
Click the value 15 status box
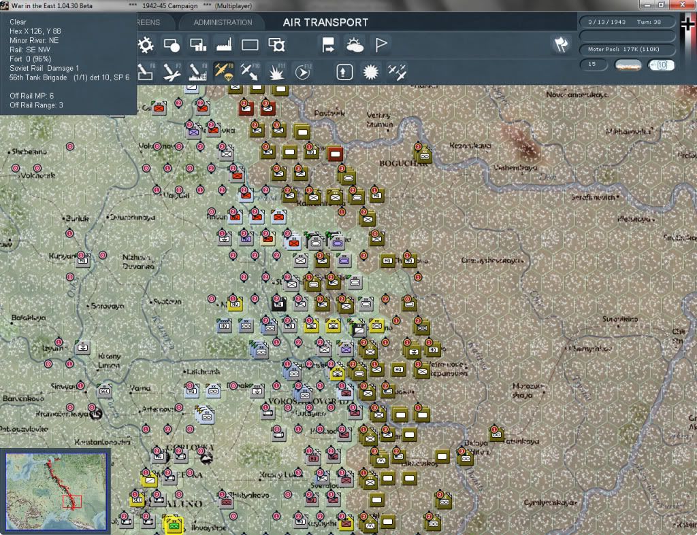(593, 65)
